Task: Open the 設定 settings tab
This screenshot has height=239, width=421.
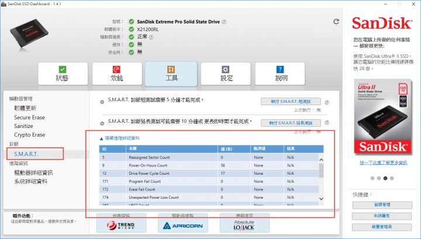Action: [226, 74]
